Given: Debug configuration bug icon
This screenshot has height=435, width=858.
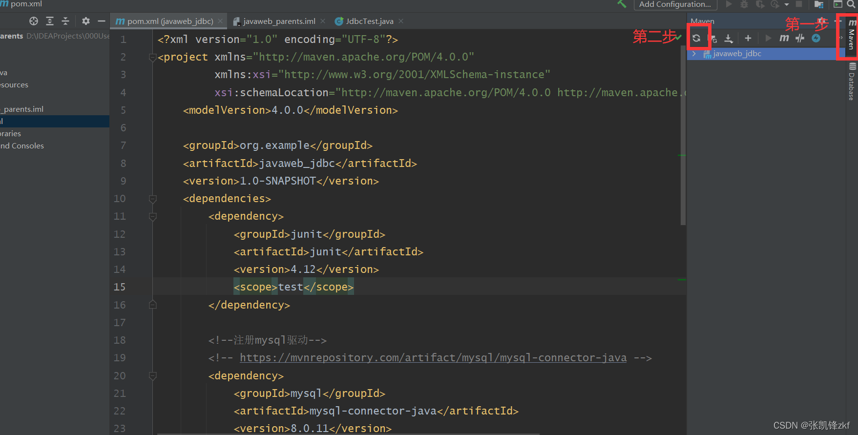Looking at the screenshot, I should pyautogui.click(x=744, y=4).
